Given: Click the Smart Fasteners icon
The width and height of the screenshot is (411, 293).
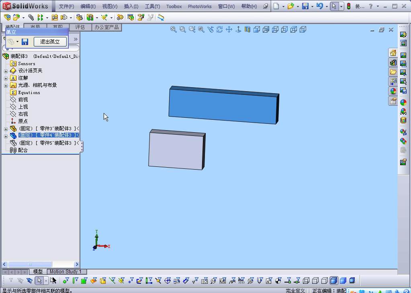Looking at the screenshot, I should pos(55,17).
